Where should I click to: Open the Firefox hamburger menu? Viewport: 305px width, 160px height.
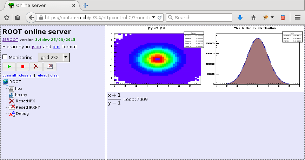coord(298,17)
